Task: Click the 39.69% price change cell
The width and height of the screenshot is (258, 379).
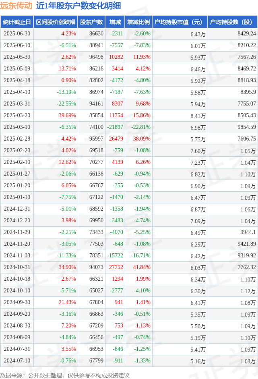Action: point(67,115)
